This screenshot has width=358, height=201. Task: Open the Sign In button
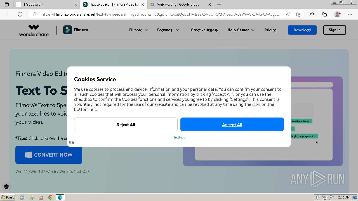point(335,30)
